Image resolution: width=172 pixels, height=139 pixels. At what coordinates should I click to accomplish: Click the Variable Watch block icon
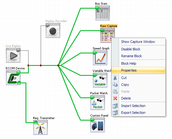100,80
